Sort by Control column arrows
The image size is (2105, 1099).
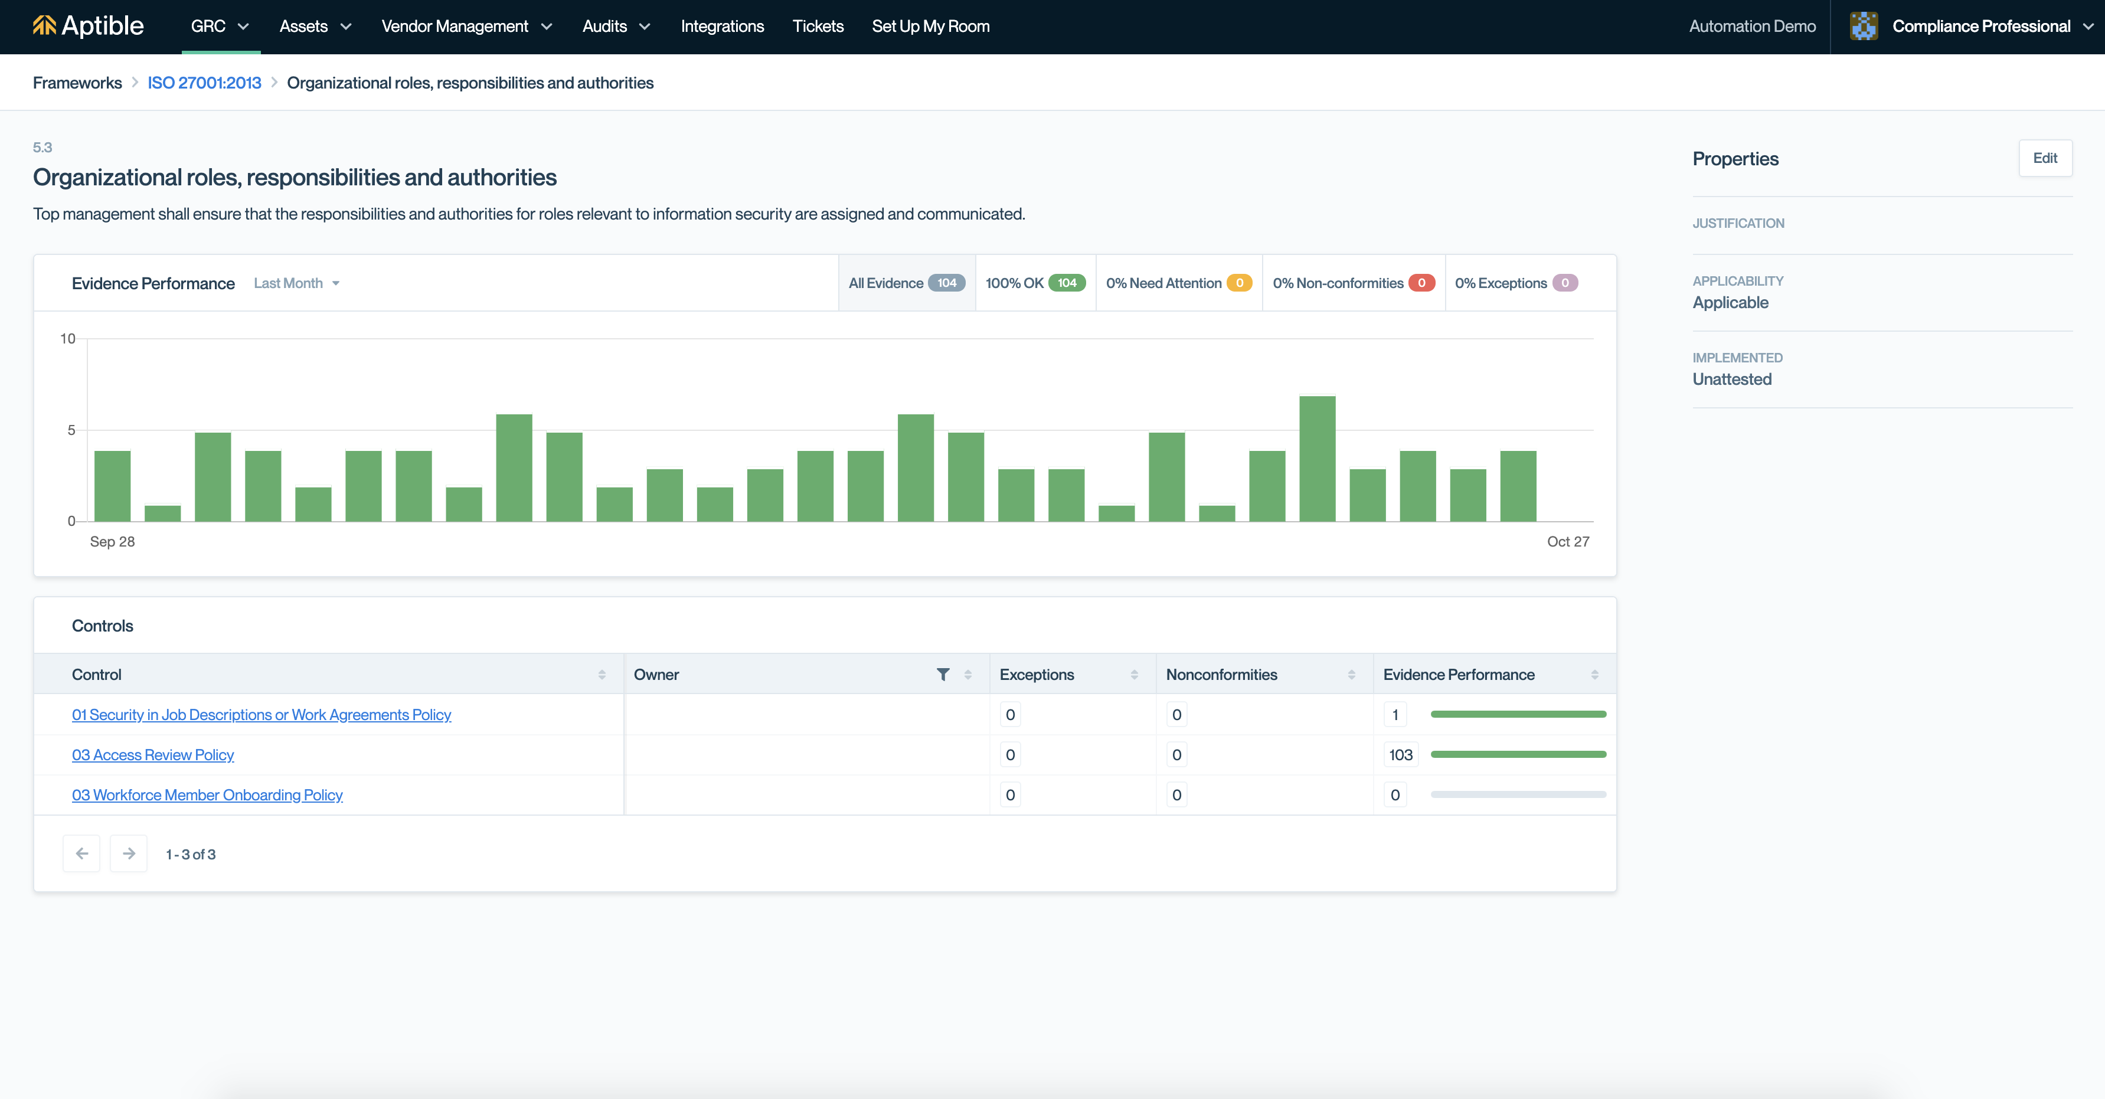[x=602, y=674]
